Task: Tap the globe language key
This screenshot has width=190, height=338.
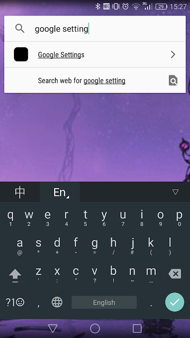Action: click(57, 302)
